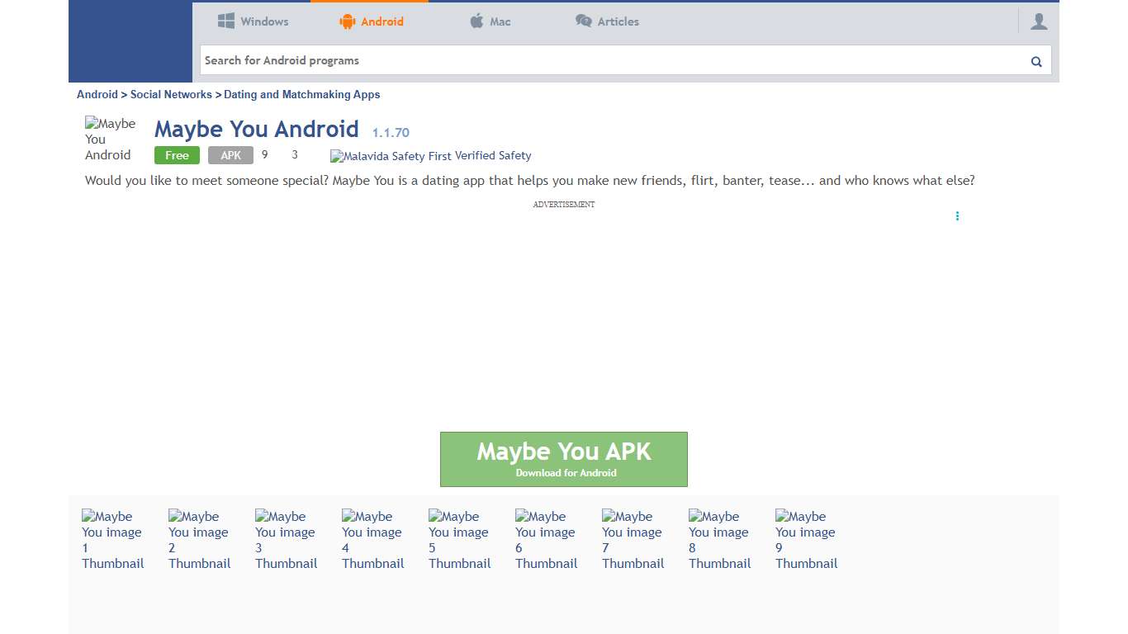Open the user profile icon top right
The width and height of the screenshot is (1128, 634).
[x=1039, y=21]
